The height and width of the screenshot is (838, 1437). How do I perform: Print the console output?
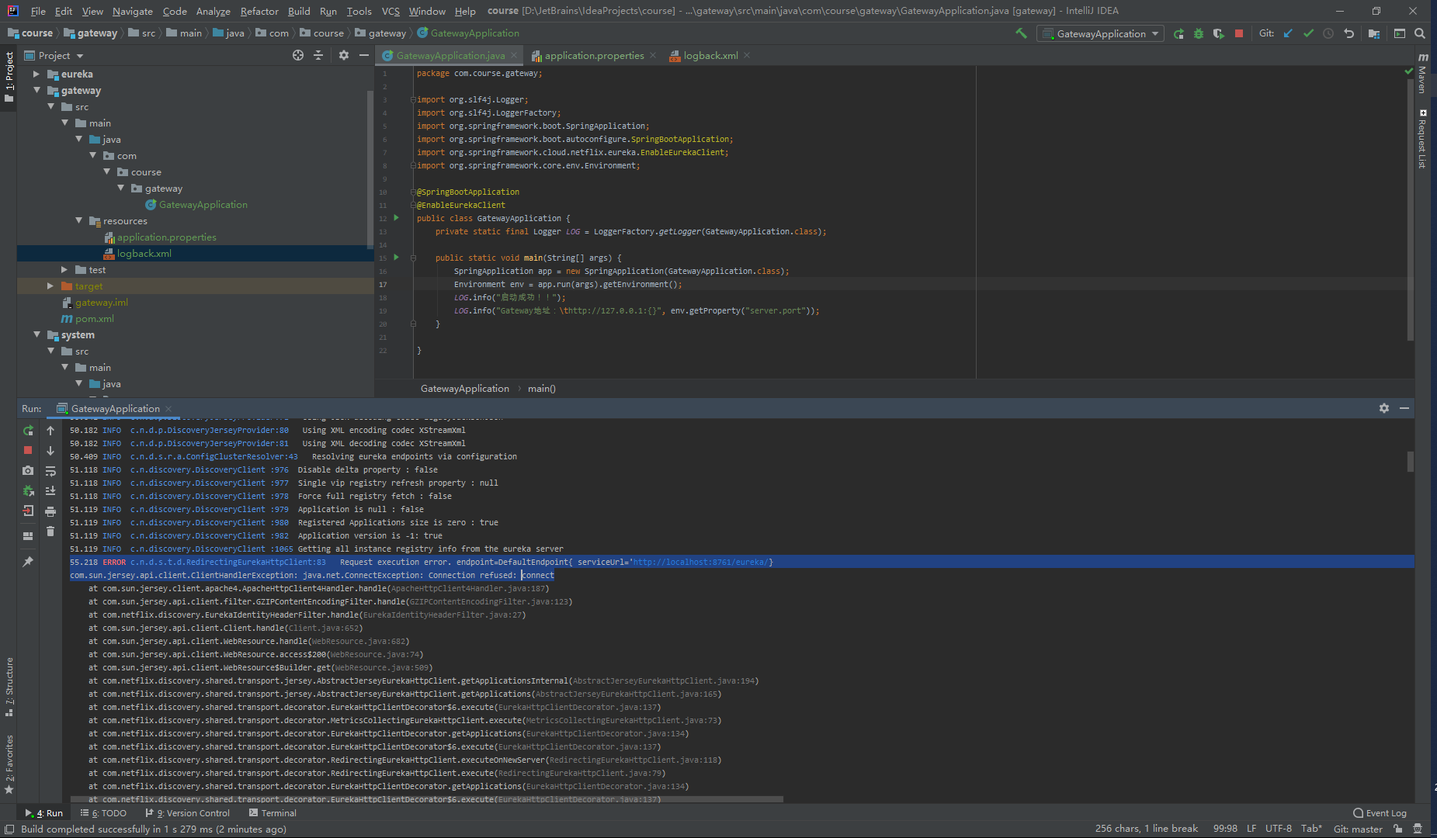tap(50, 511)
